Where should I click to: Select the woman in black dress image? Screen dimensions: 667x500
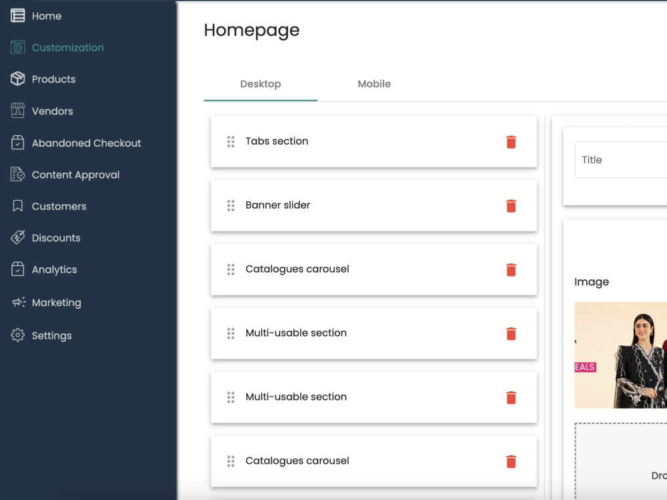620,355
